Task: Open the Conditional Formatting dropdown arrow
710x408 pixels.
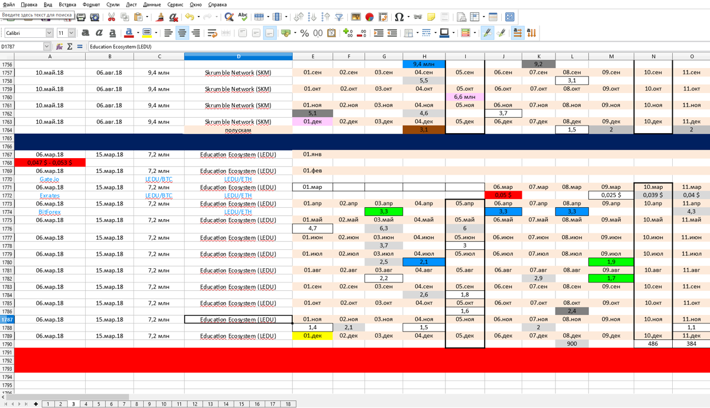Action: coord(475,33)
